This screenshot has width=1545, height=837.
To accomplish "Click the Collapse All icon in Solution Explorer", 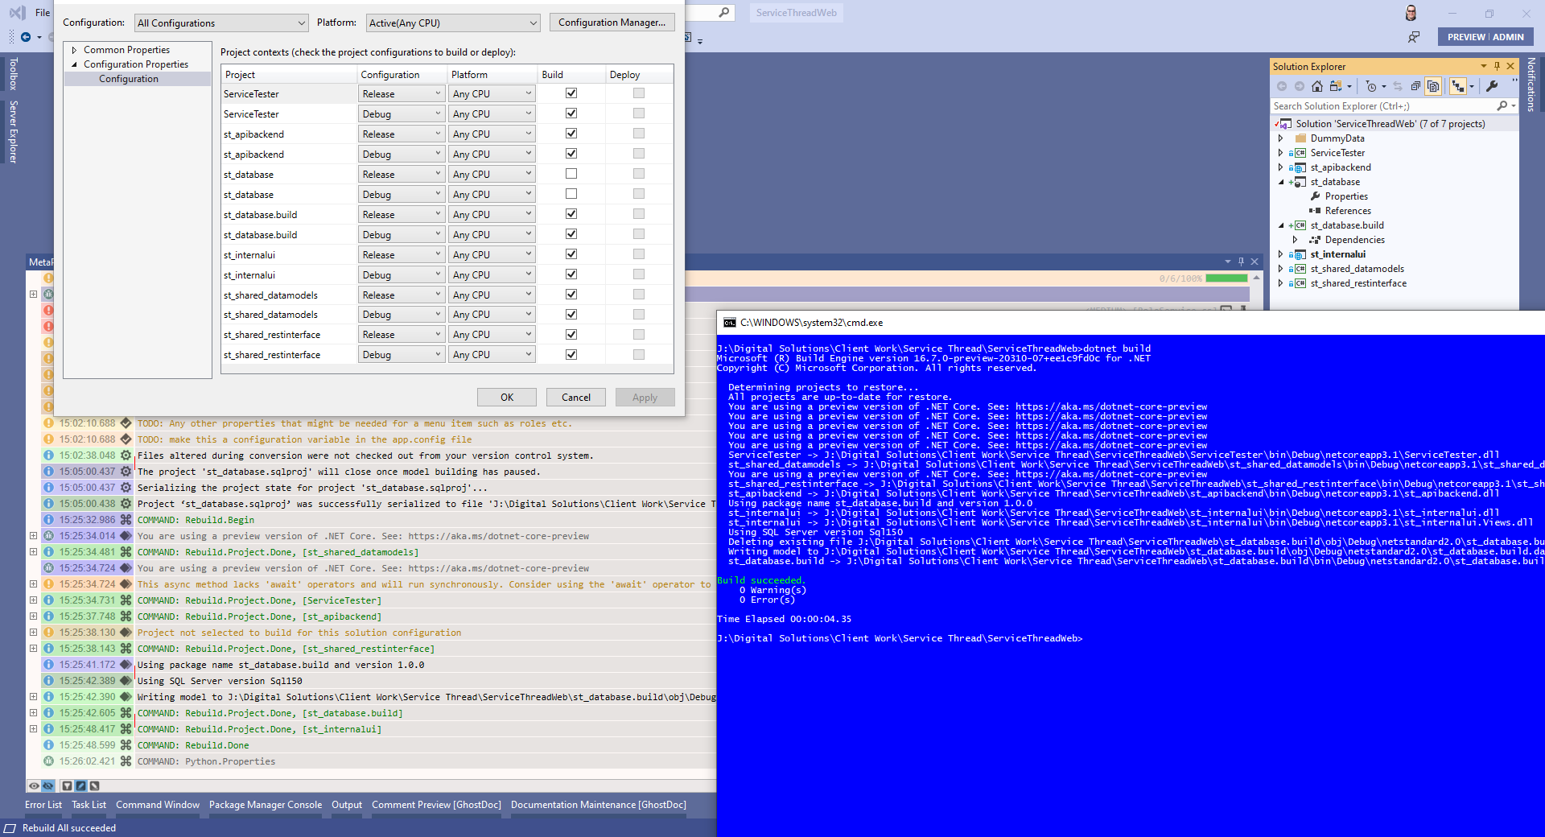I will pyautogui.click(x=1416, y=86).
